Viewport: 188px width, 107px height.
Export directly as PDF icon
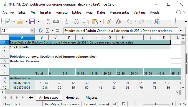click(47, 22)
